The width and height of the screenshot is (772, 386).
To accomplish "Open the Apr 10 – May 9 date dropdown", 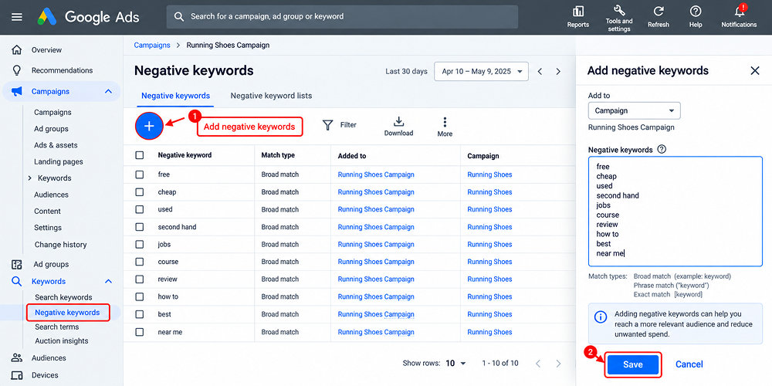I will [x=481, y=71].
